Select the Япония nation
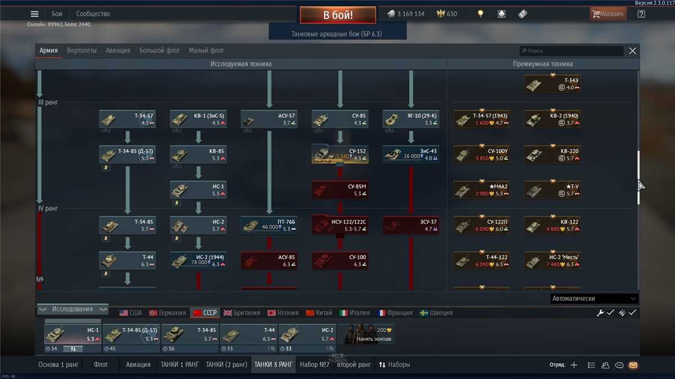Image resolution: width=675 pixels, height=379 pixels. click(x=283, y=313)
